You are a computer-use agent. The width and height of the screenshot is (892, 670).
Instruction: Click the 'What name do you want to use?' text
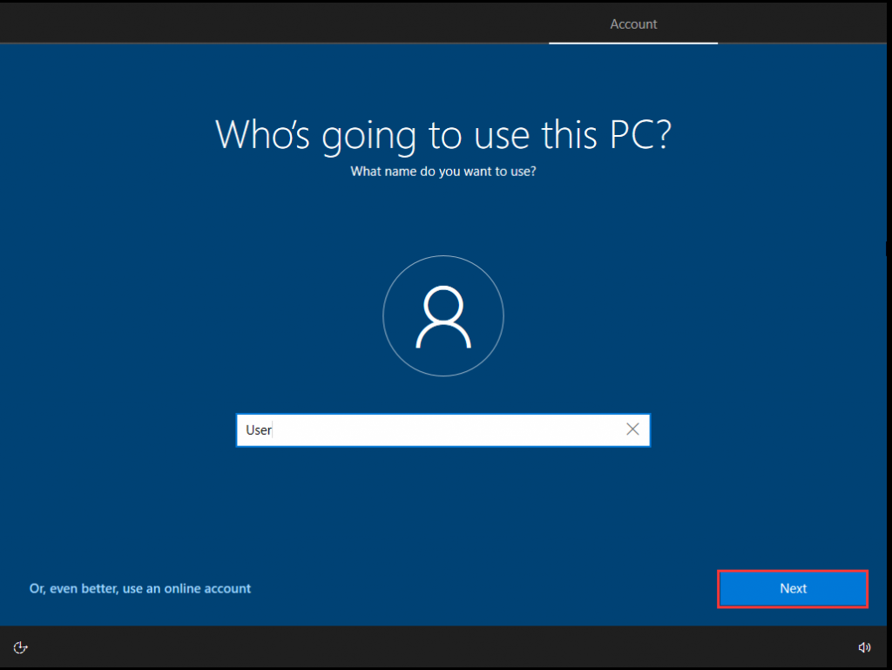click(x=443, y=171)
